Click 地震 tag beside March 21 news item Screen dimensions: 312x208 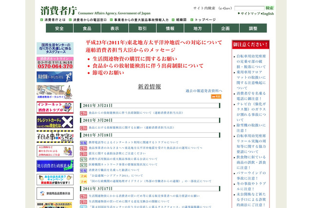click(x=83, y=113)
